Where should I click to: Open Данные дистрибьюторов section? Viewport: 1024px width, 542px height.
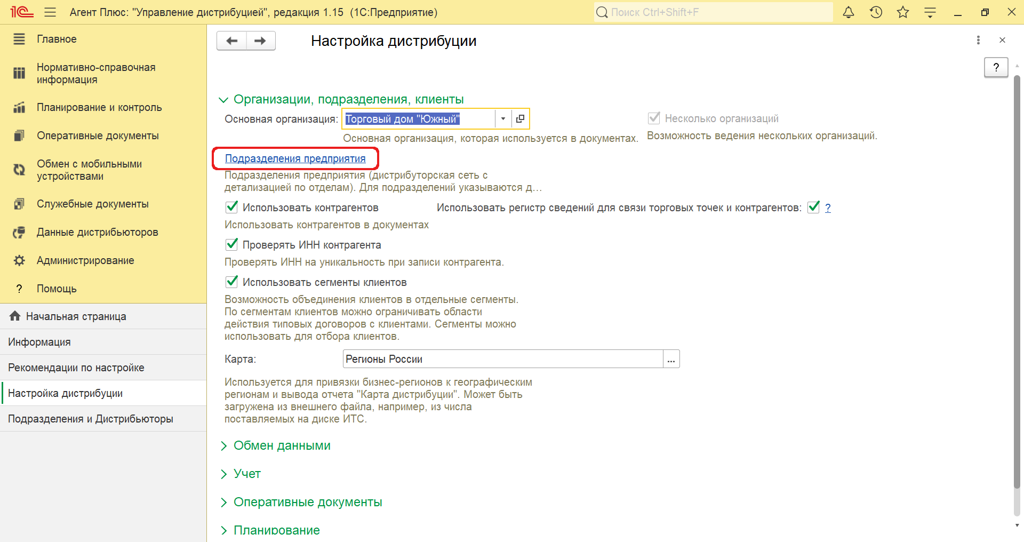coord(98,232)
